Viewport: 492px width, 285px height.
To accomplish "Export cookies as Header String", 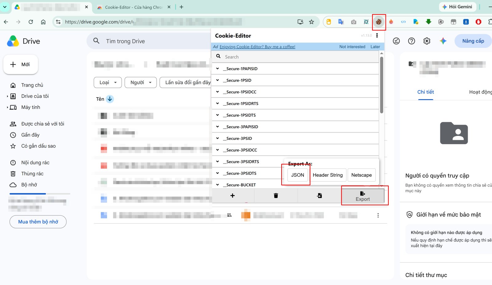I will click(327, 175).
